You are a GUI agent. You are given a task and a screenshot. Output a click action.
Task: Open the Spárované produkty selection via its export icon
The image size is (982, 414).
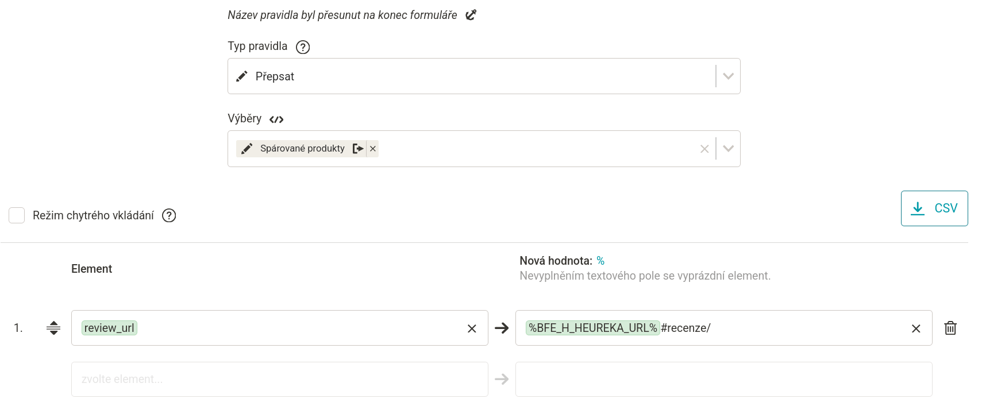pyautogui.click(x=358, y=149)
